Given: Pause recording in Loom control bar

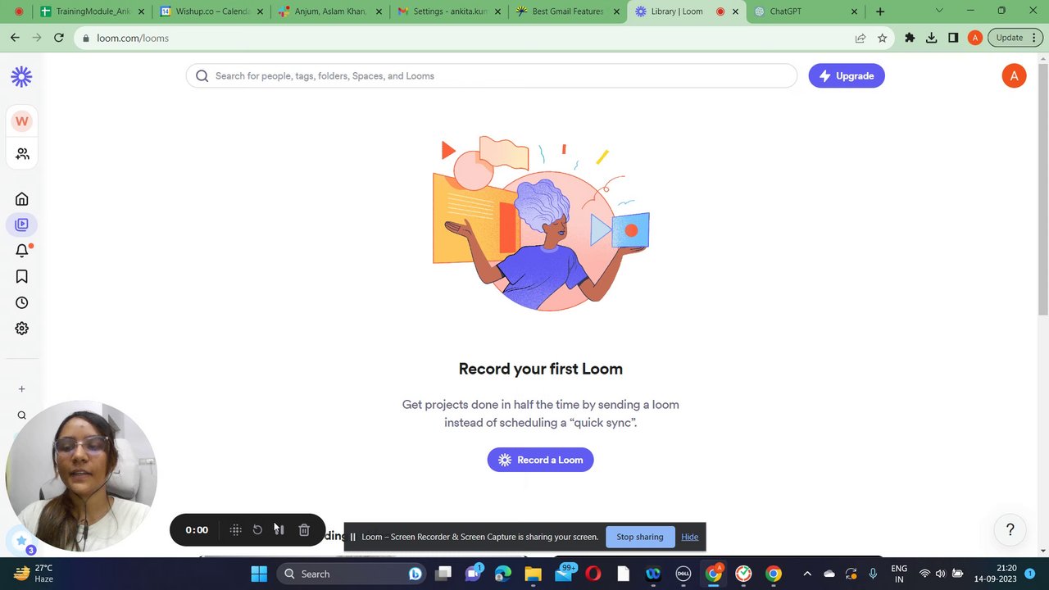Looking at the screenshot, I should pos(279,530).
